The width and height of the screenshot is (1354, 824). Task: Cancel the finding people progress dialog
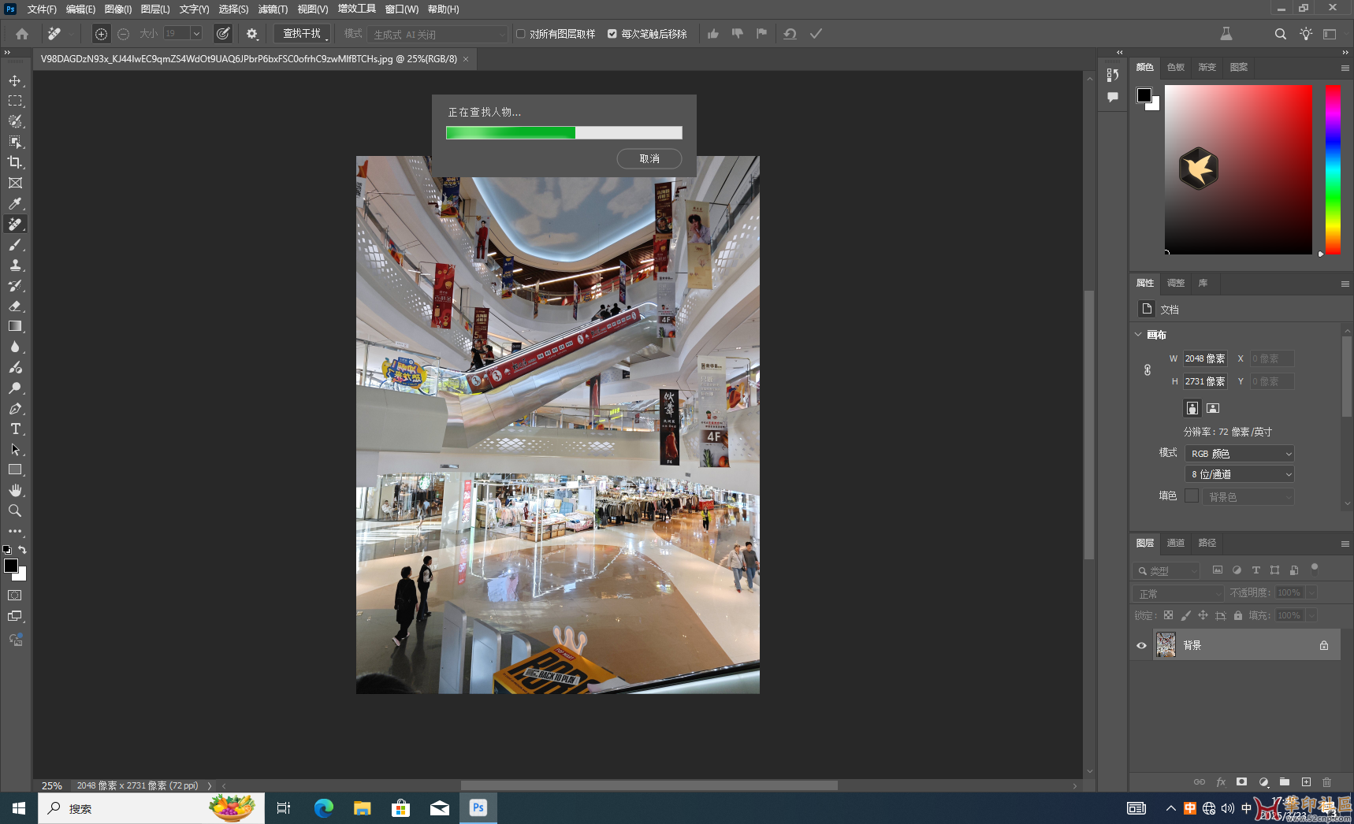(649, 158)
